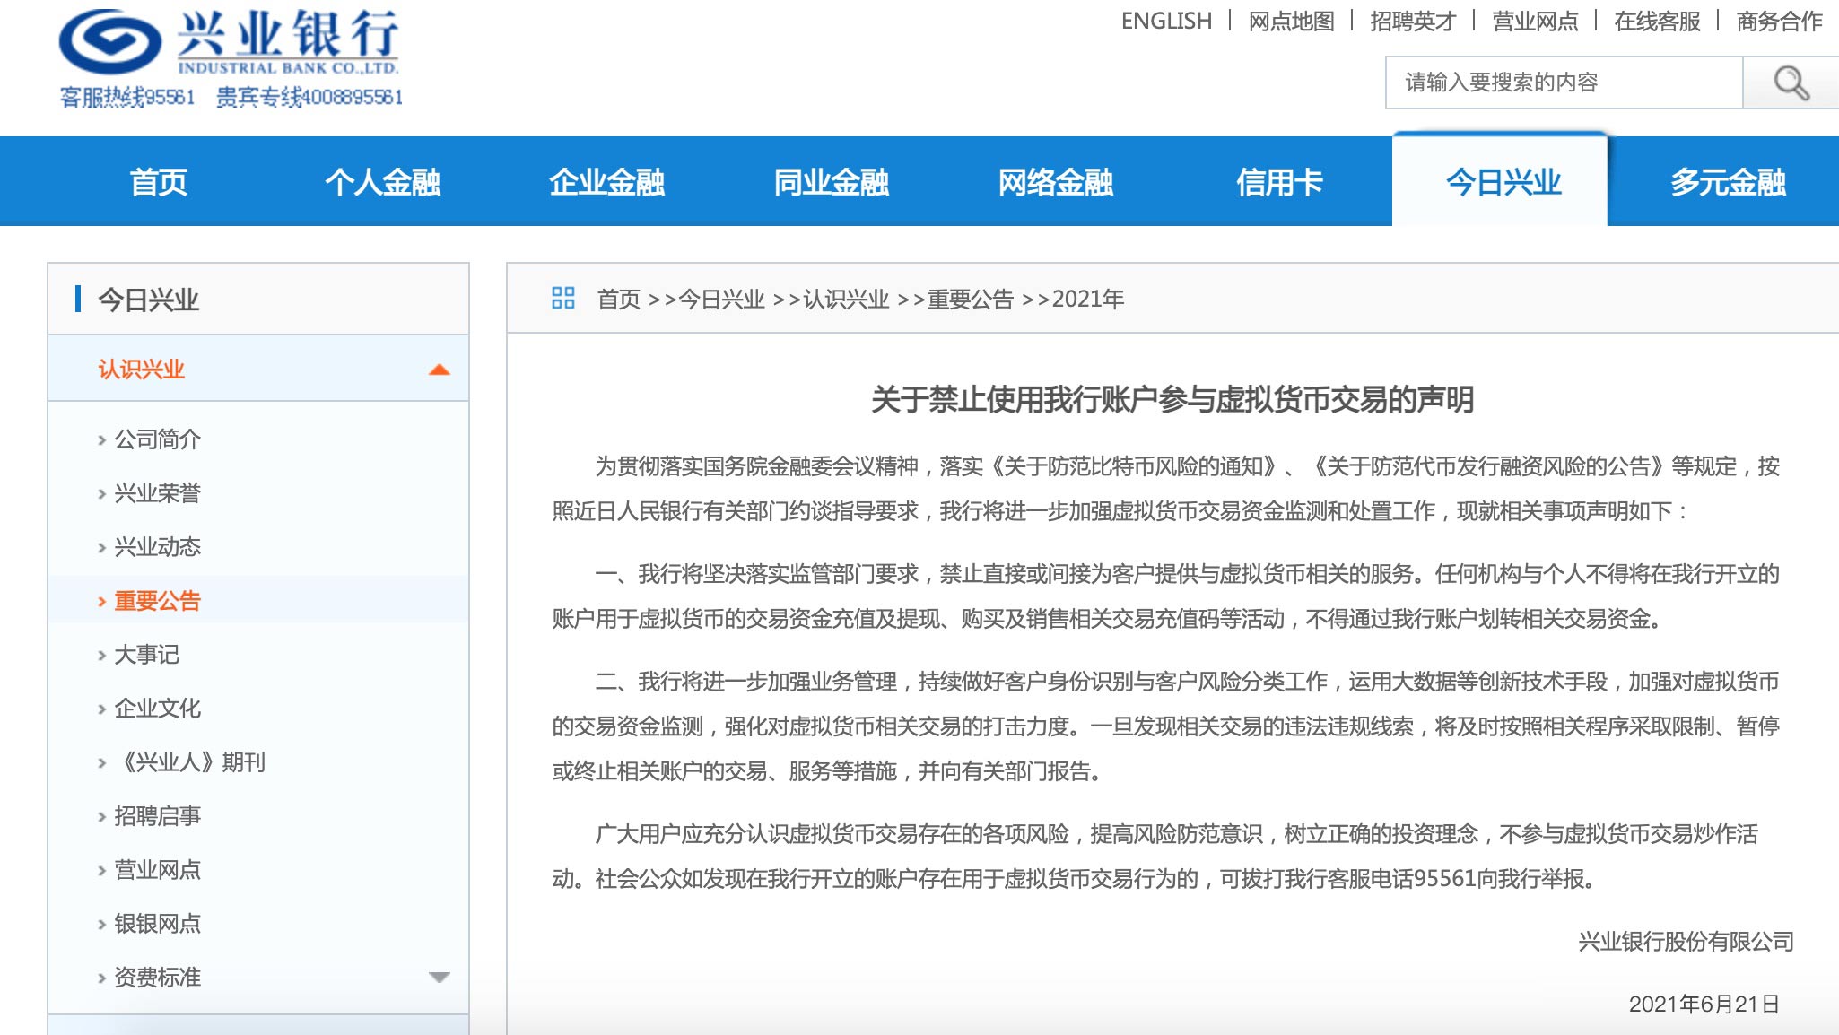Click the Industrial Bank logo

[230, 43]
